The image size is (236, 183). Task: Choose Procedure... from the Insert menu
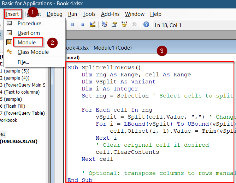pyautogui.click(x=31, y=24)
